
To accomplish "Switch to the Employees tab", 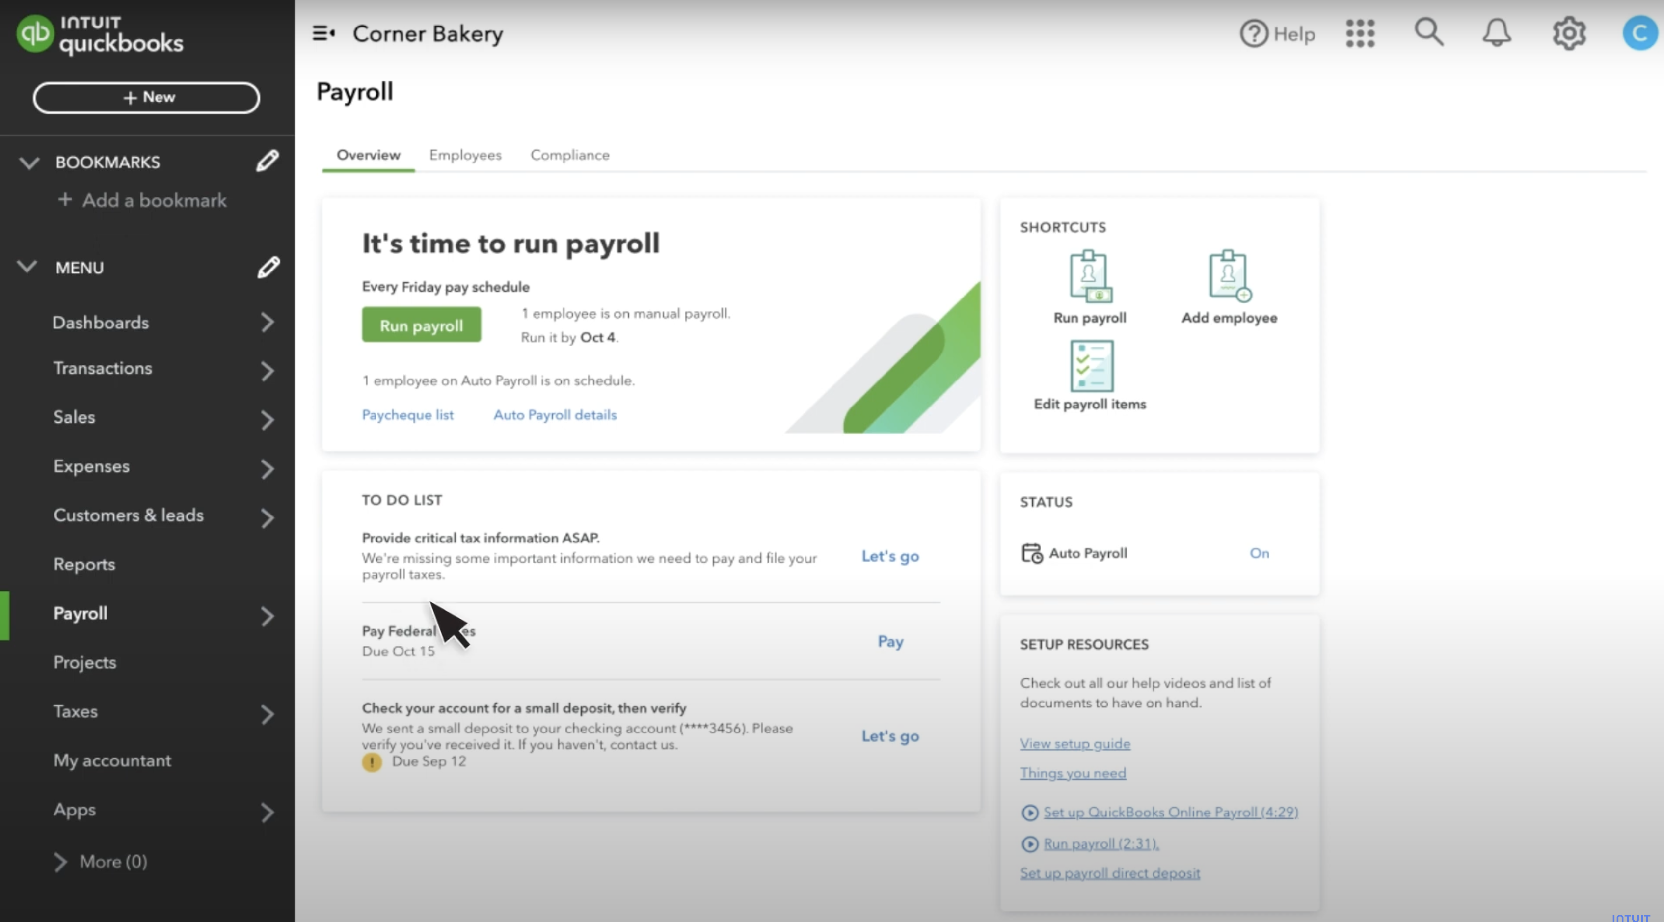I will point(465,155).
